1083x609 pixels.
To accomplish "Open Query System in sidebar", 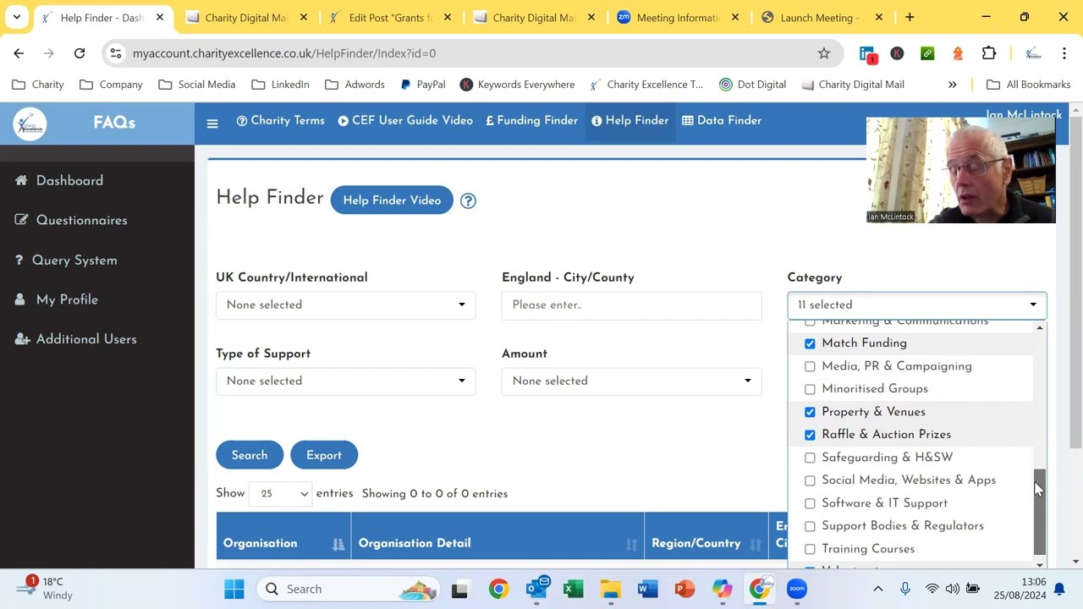I will coord(66,261).
